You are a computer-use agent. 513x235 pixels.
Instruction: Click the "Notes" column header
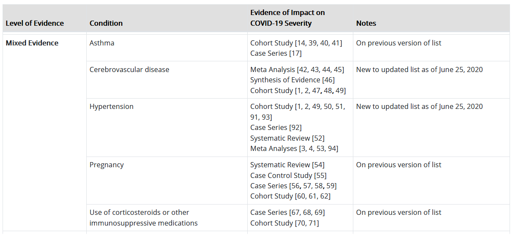[x=366, y=24]
